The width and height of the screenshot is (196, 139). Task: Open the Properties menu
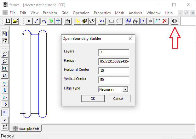(102, 13)
